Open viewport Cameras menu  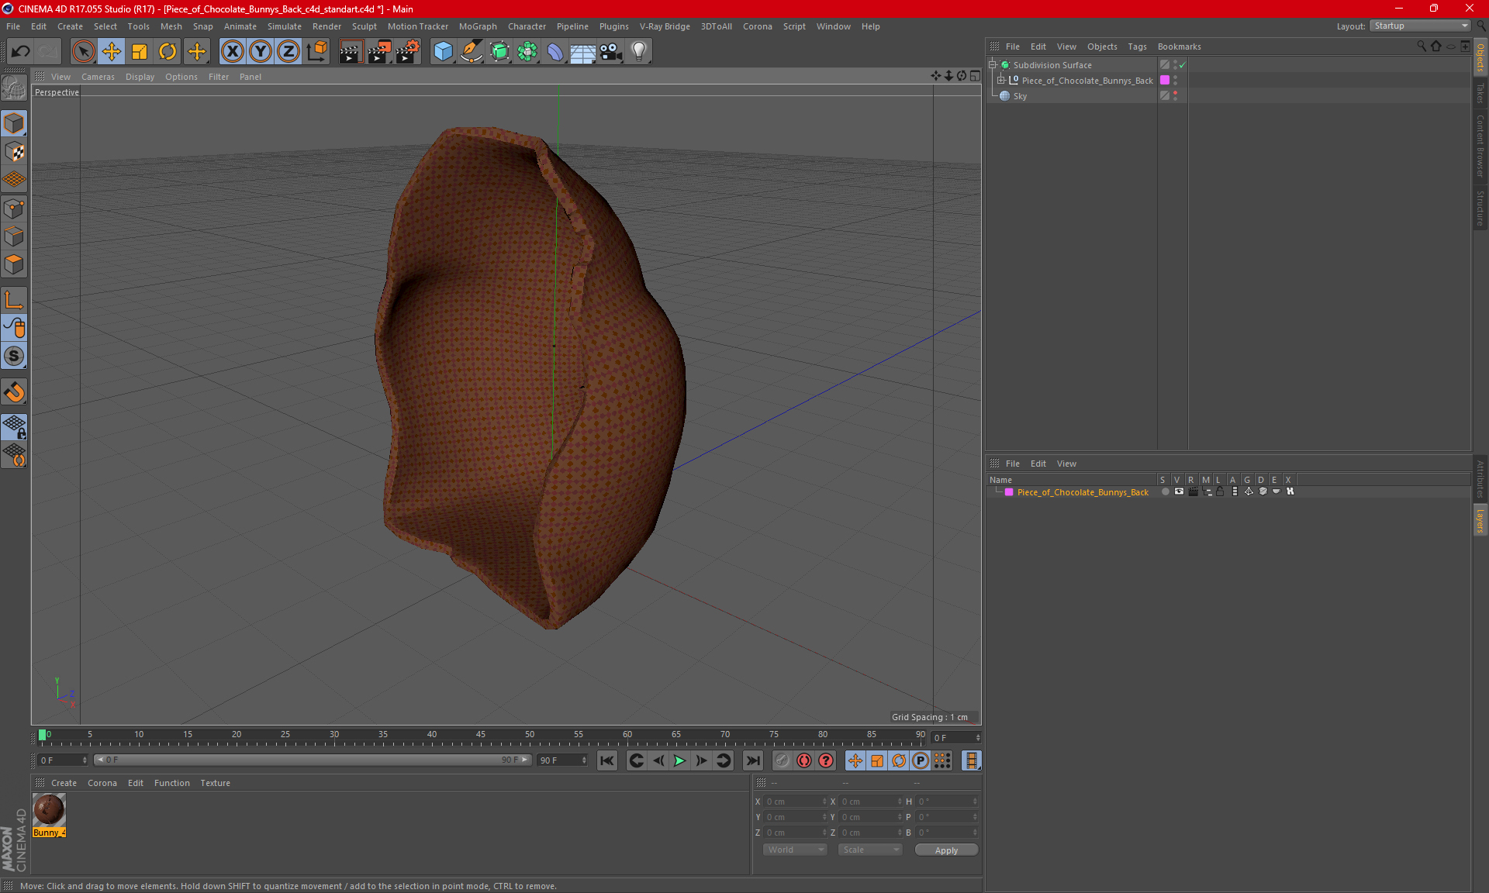98,77
